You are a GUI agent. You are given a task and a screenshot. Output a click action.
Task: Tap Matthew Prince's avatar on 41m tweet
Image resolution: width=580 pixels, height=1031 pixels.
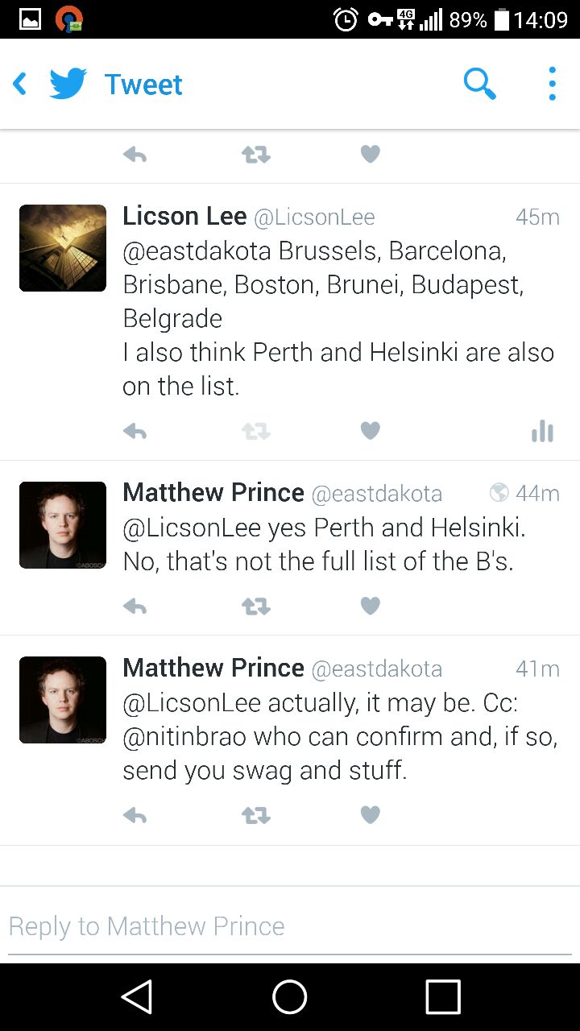coord(63,700)
